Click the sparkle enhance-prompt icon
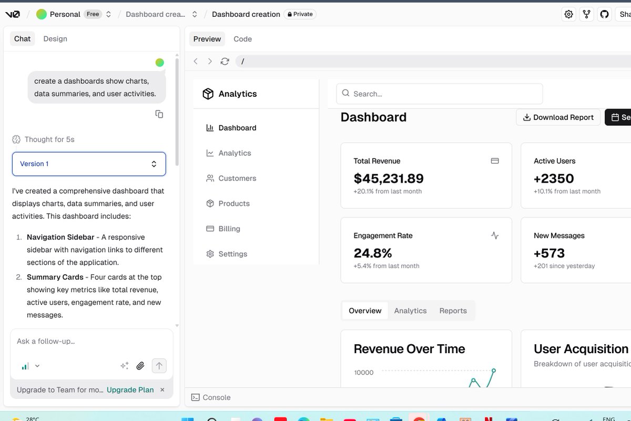Image resolution: width=631 pixels, height=421 pixels. 125,366
